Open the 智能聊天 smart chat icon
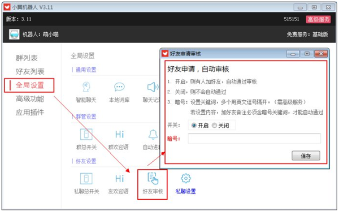Viewport: 339px width, 211px height. tap(86, 87)
